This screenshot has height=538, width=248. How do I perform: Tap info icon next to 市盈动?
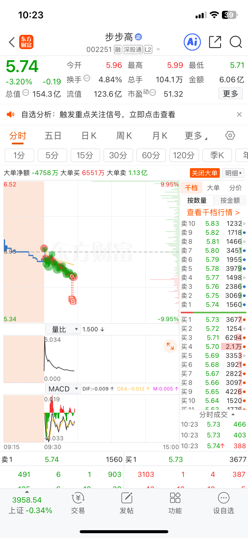[x=152, y=93]
